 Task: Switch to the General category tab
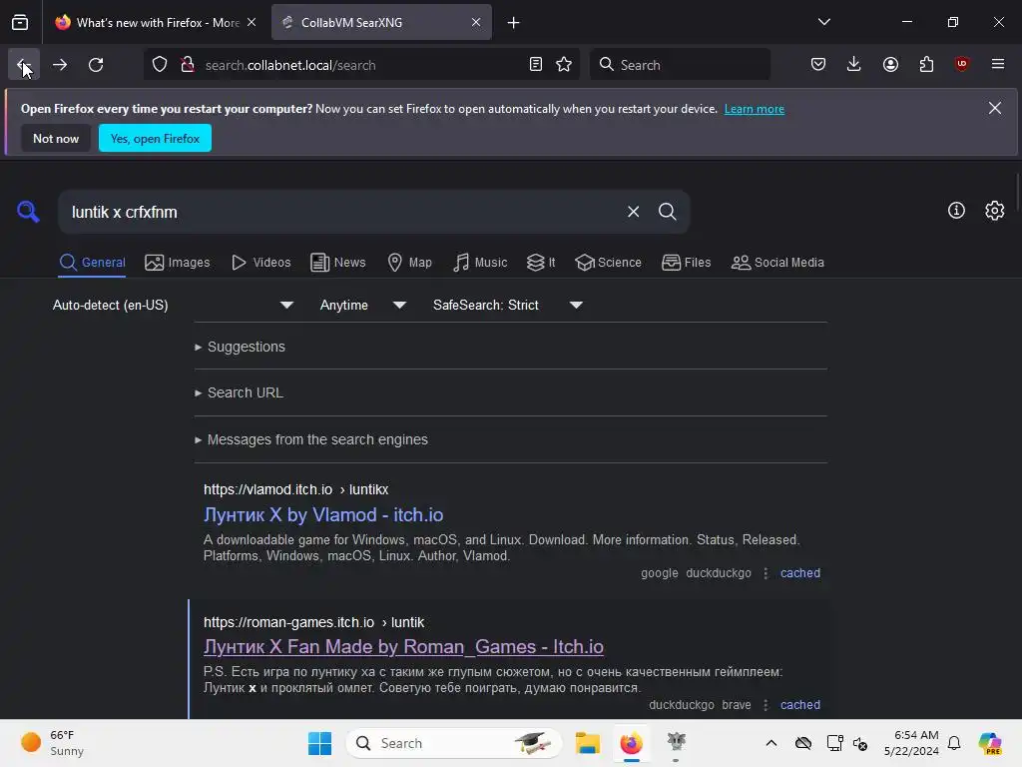[x=92, y=263]
